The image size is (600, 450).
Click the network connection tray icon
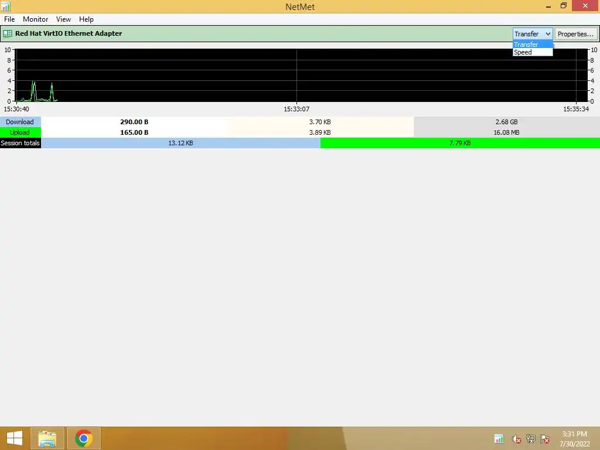[531, 439]
